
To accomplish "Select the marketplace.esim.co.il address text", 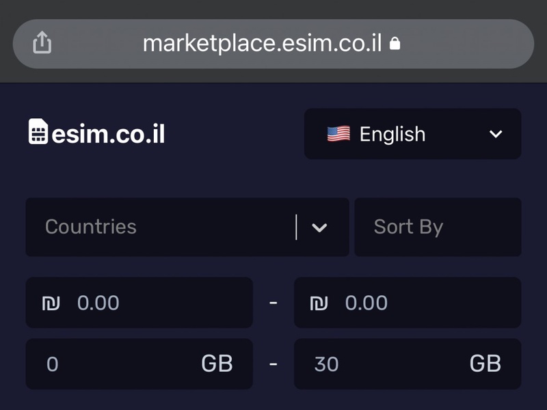I will tap(263, 44).
